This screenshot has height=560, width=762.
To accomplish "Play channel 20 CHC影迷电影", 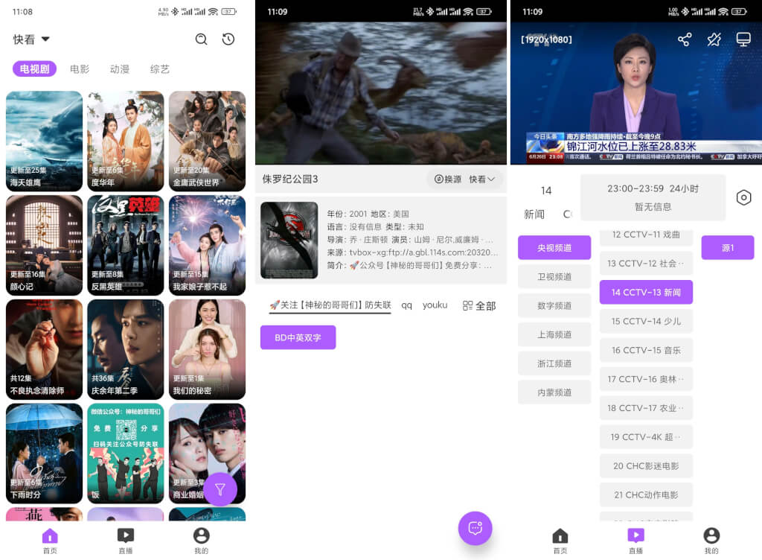I will pyautogui.click(x=646, y=465).
